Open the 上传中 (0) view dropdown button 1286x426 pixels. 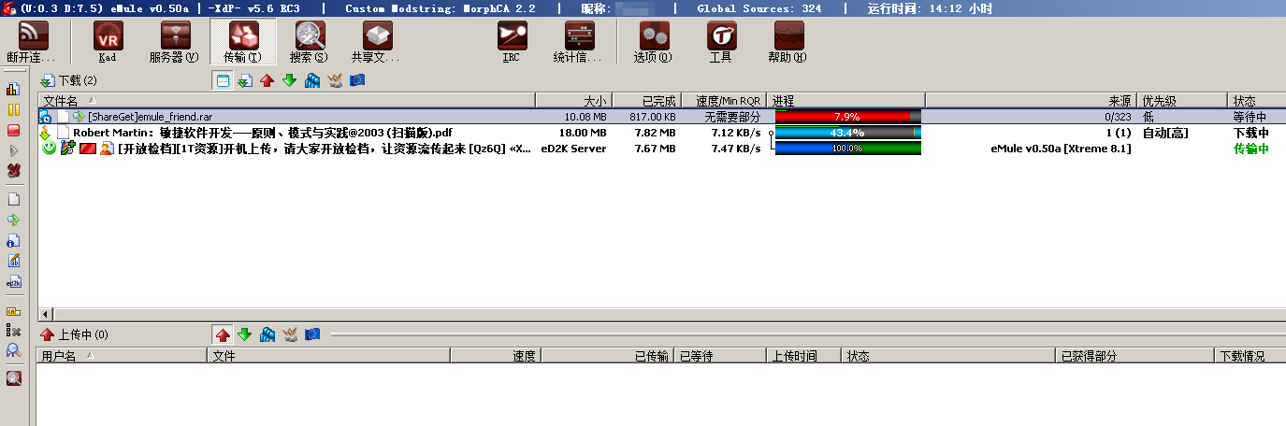pos(74,334)
